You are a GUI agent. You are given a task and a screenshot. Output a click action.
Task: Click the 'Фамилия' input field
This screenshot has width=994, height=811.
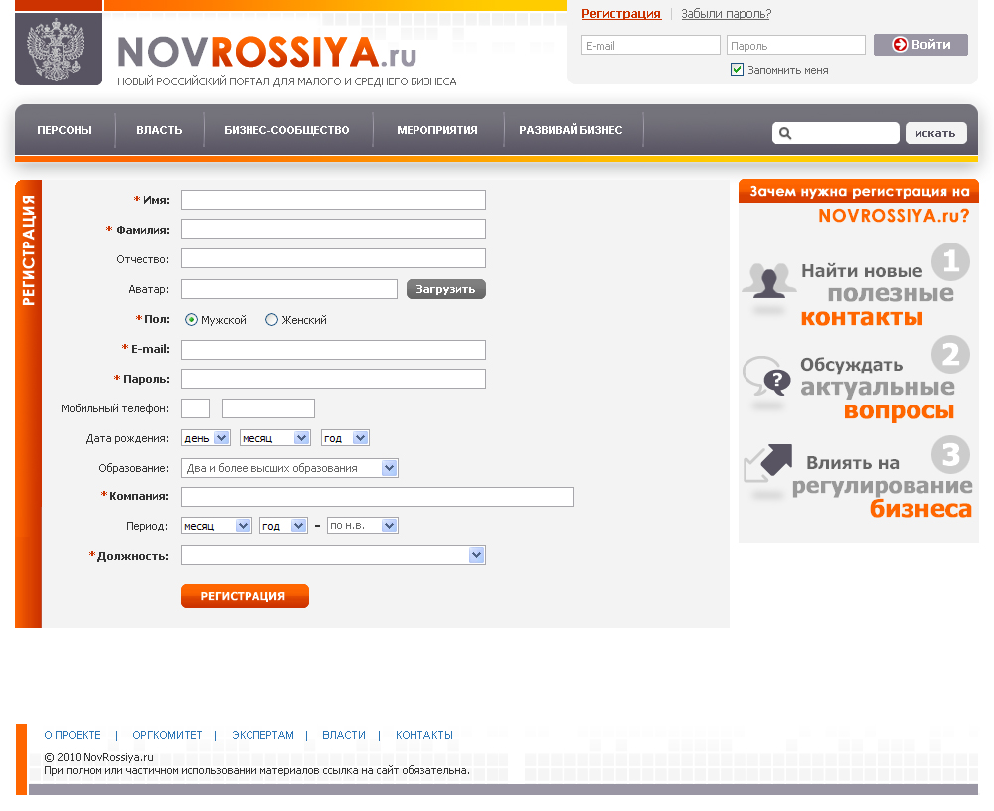333,229
